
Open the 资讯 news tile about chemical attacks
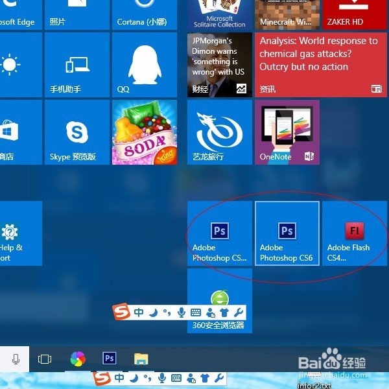point(321,65)
